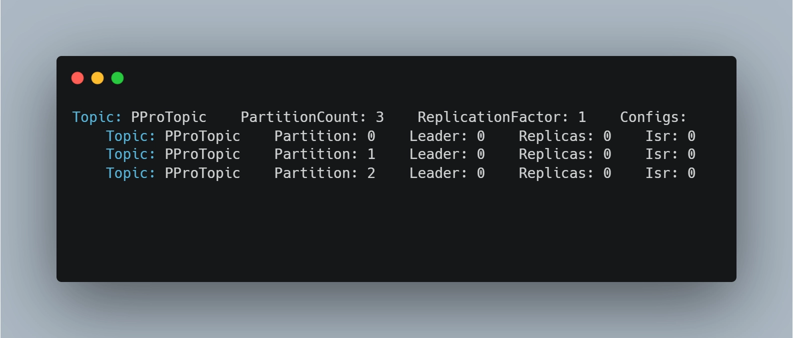Click Replicas: 0 in the Partition 0 row

(564, 136)
